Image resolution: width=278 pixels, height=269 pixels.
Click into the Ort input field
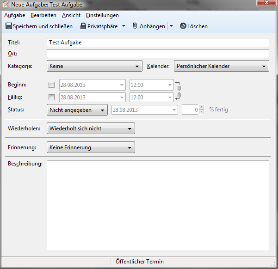click(x=158, y=54)
